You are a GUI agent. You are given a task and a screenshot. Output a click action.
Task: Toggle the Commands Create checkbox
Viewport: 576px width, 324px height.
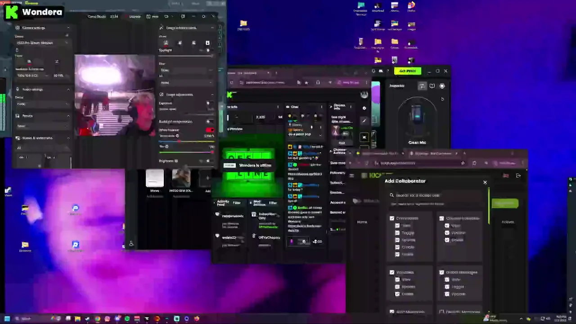pos(397,247)
